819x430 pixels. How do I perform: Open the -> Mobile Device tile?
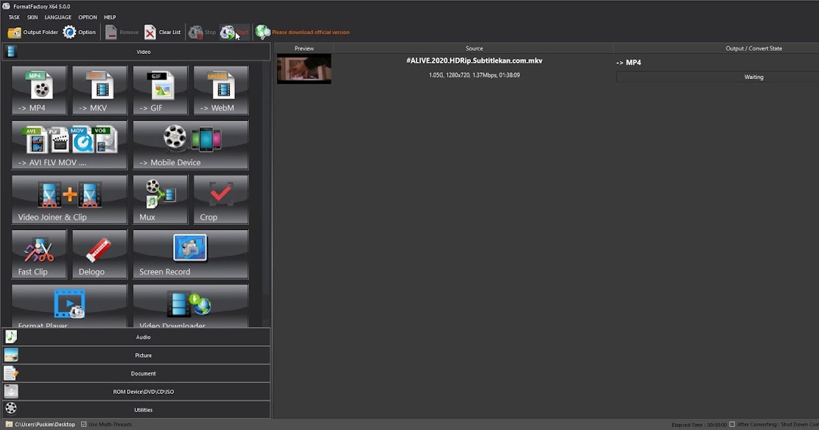pos(190,145)
